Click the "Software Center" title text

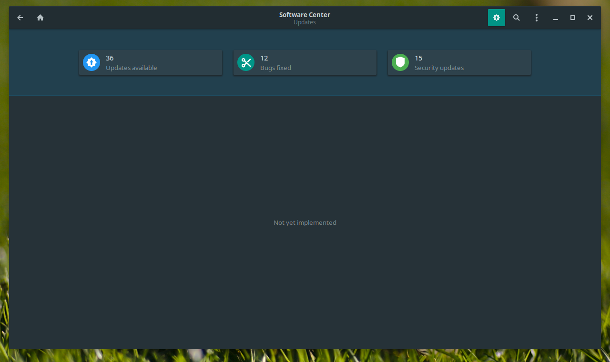(305, 15)
